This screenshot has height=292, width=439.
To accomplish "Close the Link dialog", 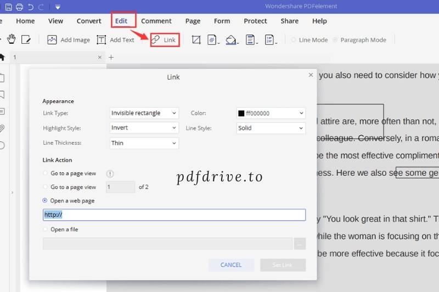I will 311,75.
